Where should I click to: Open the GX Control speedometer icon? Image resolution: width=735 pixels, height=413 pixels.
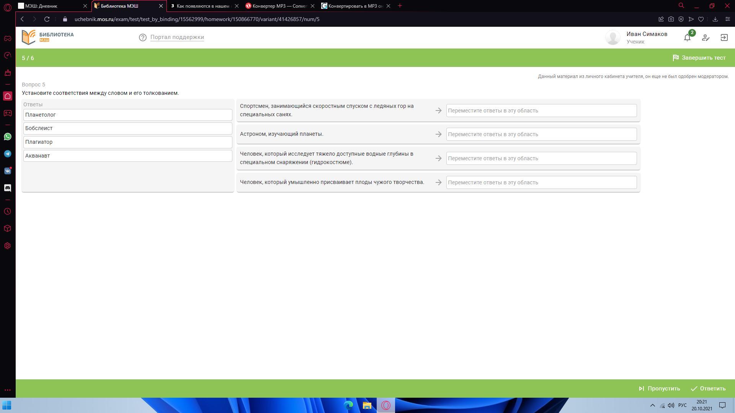pyautogui.click(x=8, y=55)
